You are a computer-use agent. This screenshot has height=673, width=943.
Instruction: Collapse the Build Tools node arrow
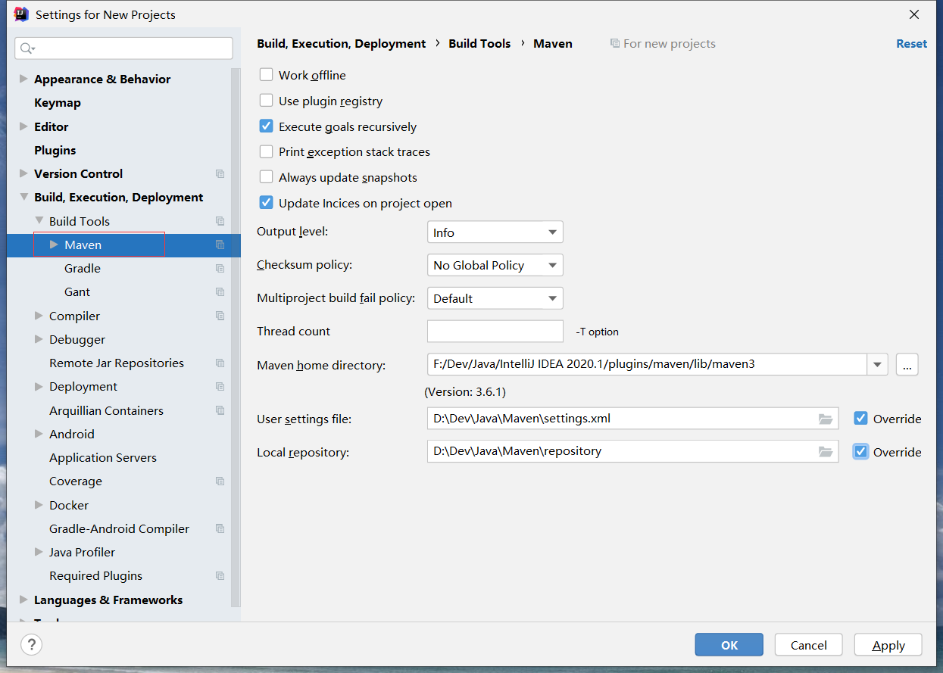pos(39,221)
